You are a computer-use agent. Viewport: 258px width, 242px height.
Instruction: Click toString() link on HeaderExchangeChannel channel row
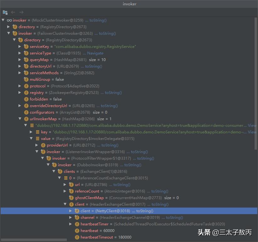(x=174, y=218)
